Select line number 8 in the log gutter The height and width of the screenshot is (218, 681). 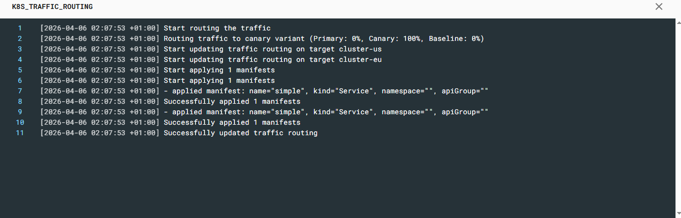[20, 101]
